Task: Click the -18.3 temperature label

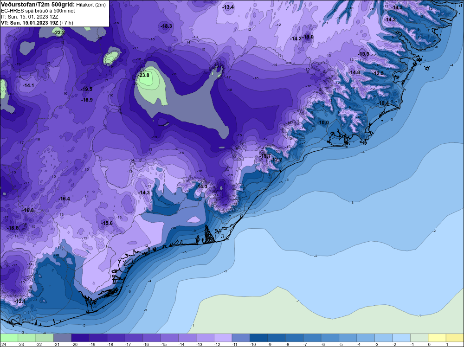Action: point(166,26)
